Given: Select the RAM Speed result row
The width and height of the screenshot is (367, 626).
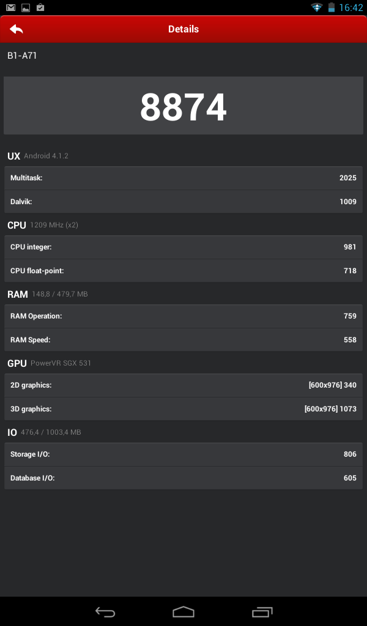Looking at the screenshot, I should pyautogui.click(x=183, y=340).
